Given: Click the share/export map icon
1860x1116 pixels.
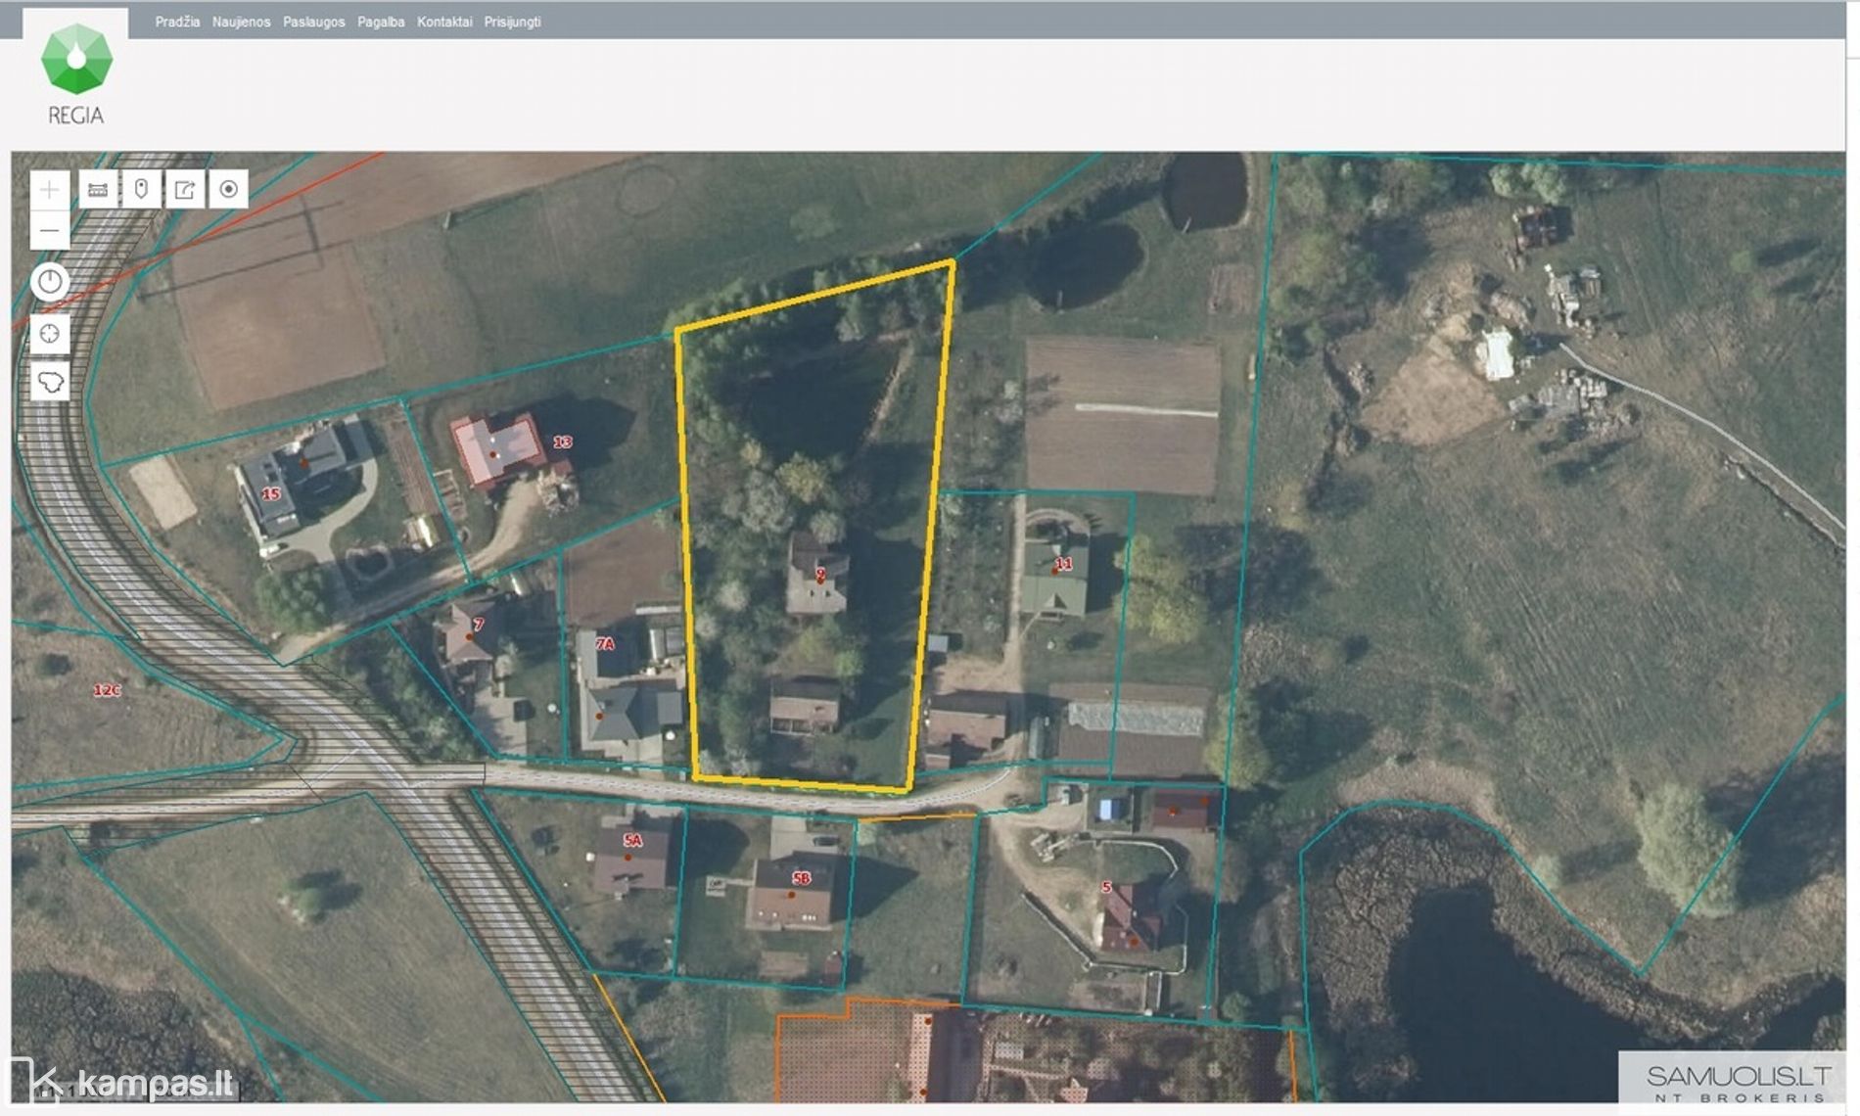Looking at the screenshot, I should (x=185, y=190).
